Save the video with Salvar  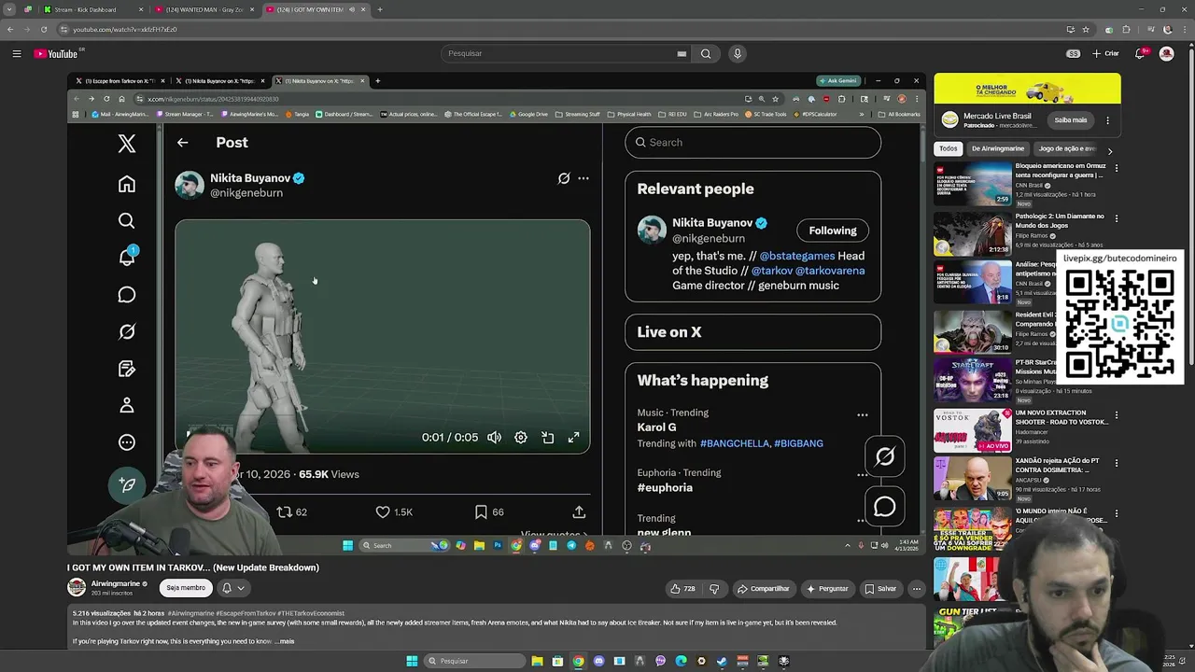(x=881, y=589)
